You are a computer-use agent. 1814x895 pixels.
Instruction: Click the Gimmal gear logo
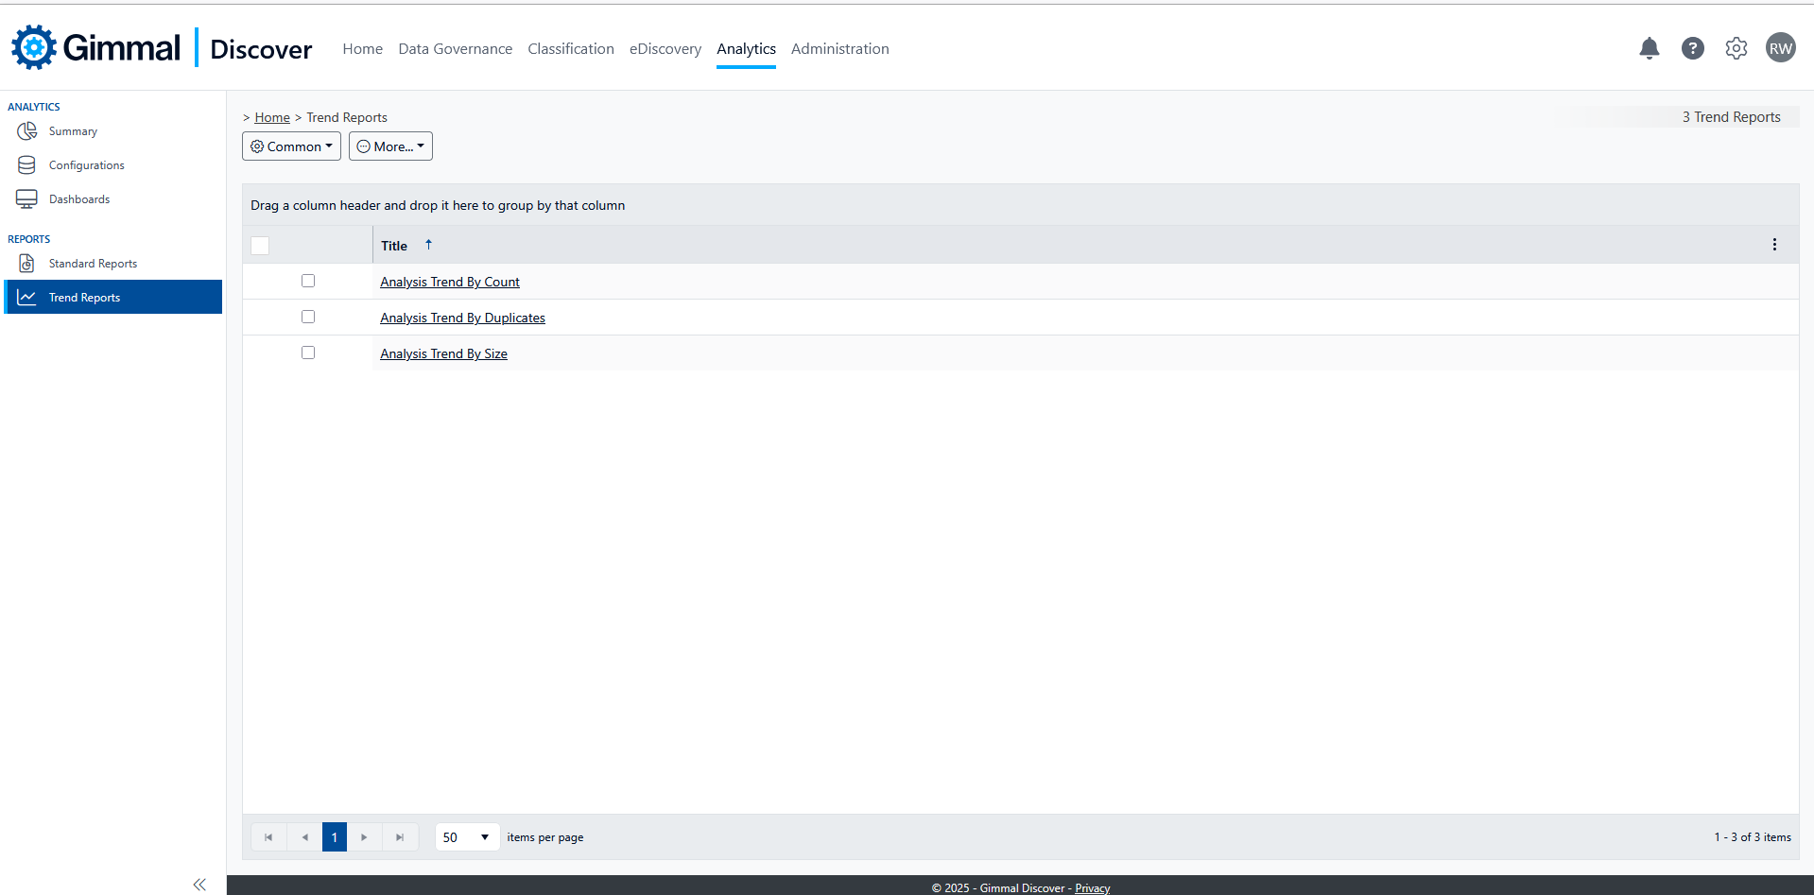(34, 47)
